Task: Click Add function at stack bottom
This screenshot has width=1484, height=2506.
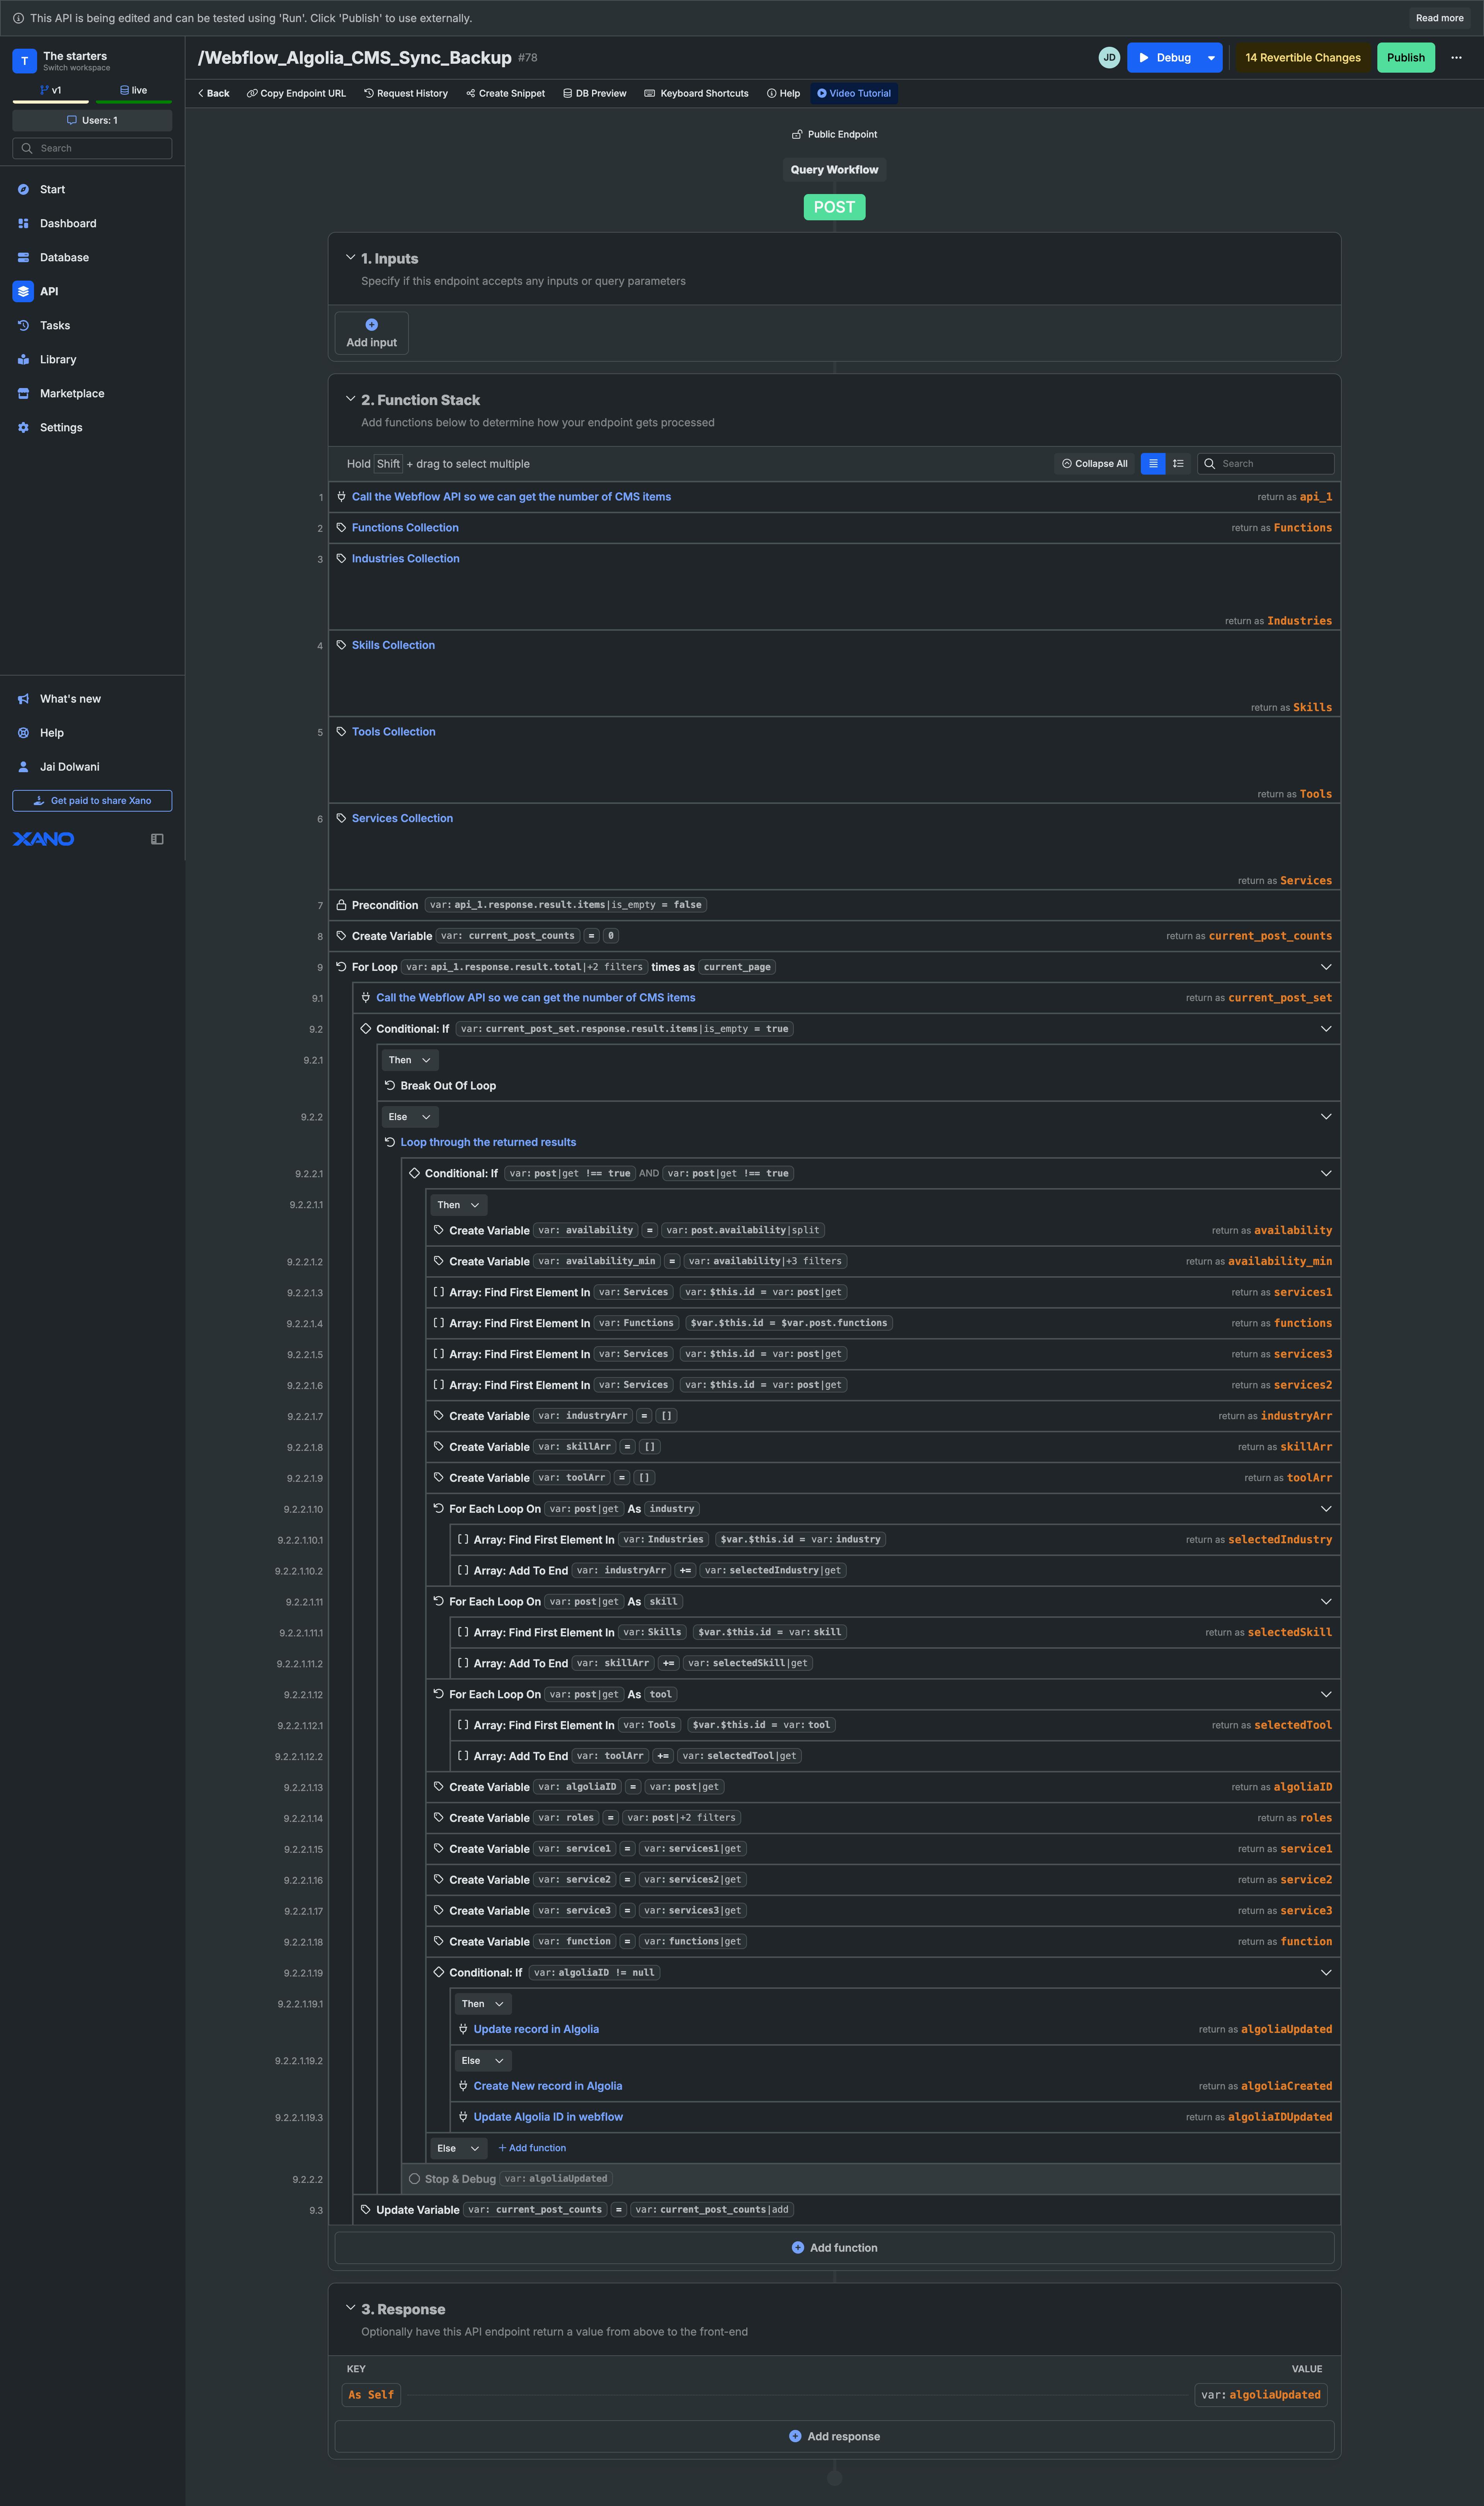Action: click(834, 2247)
